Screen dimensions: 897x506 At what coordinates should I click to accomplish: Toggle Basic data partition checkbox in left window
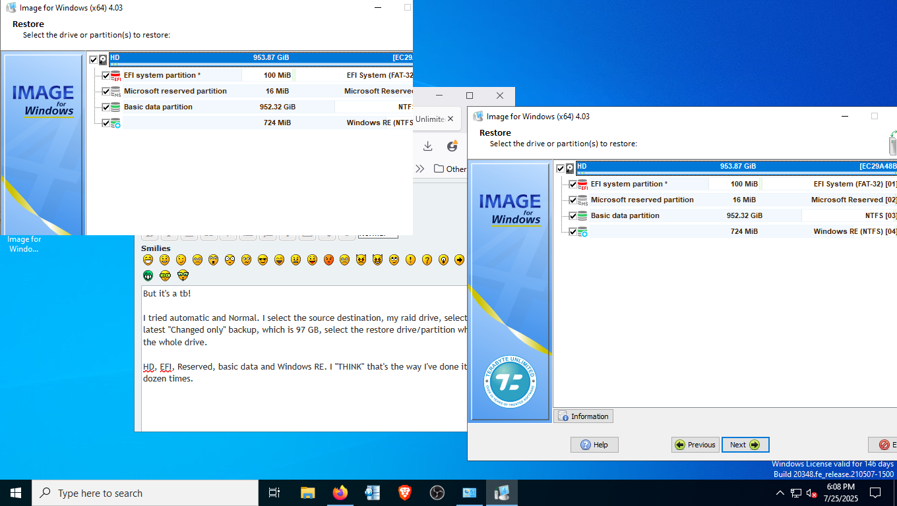click(x=106, y=107)
